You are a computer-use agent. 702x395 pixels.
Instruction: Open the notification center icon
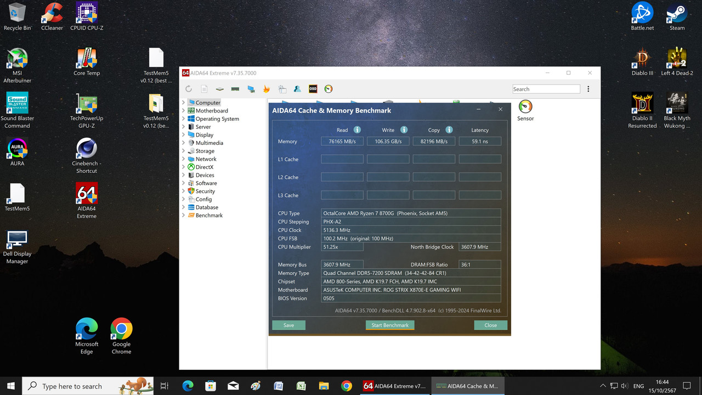pyautogui.click(x=687, y=386)
